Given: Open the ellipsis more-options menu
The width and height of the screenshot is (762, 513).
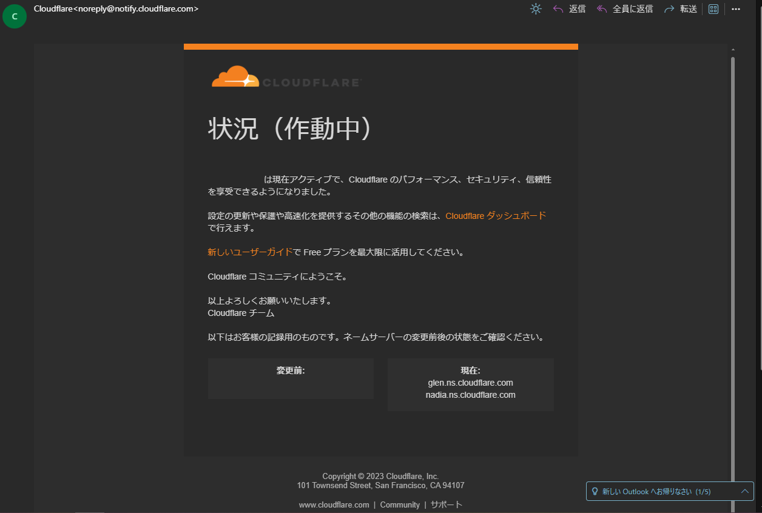Looking at the screenshot, I should tap(735, 8).
